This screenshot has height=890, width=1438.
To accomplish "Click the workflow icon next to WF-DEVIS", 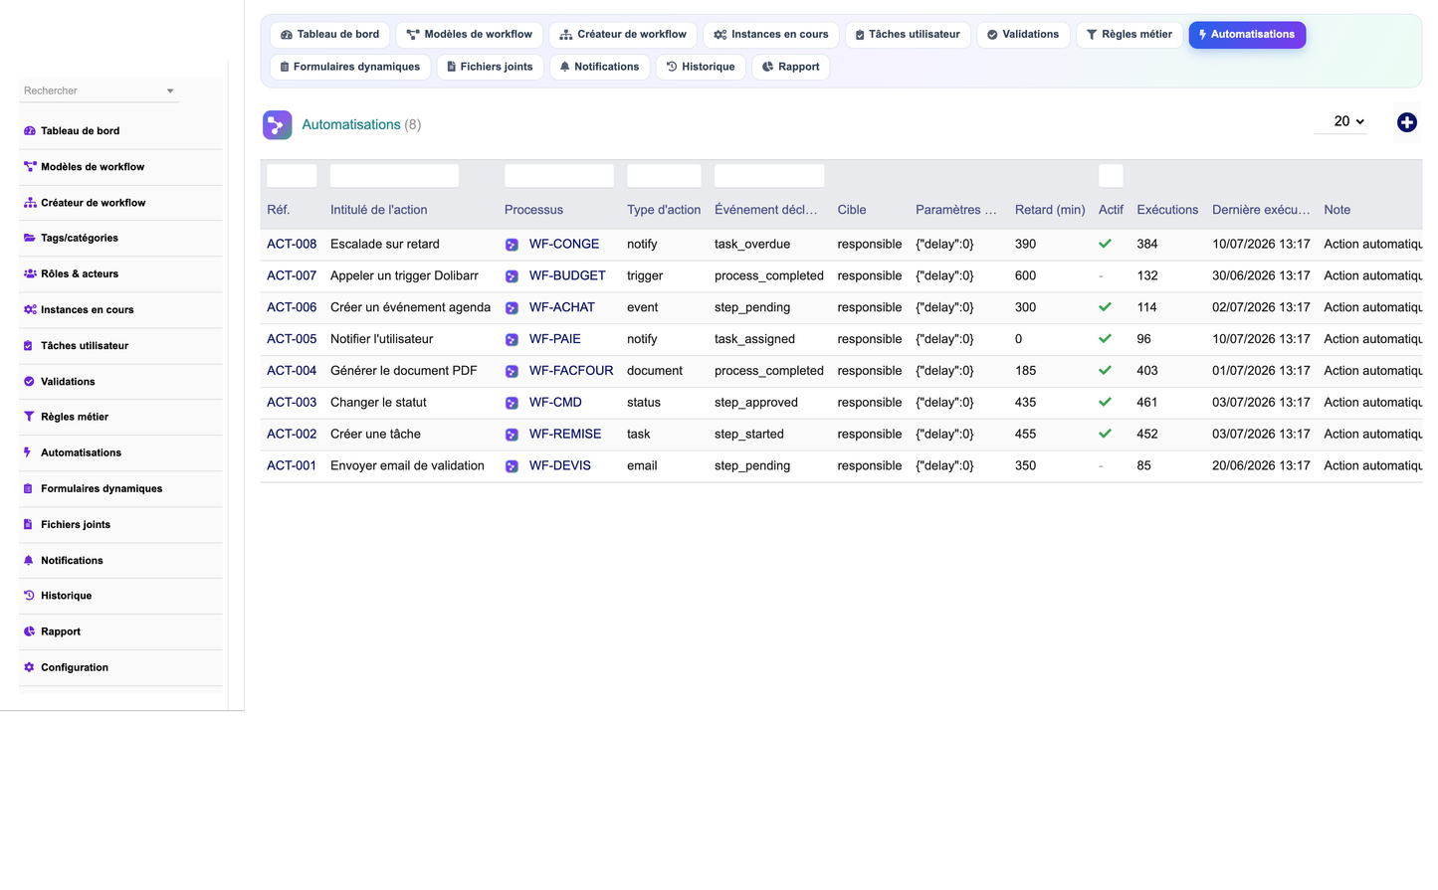I will (x=512, y=466).
